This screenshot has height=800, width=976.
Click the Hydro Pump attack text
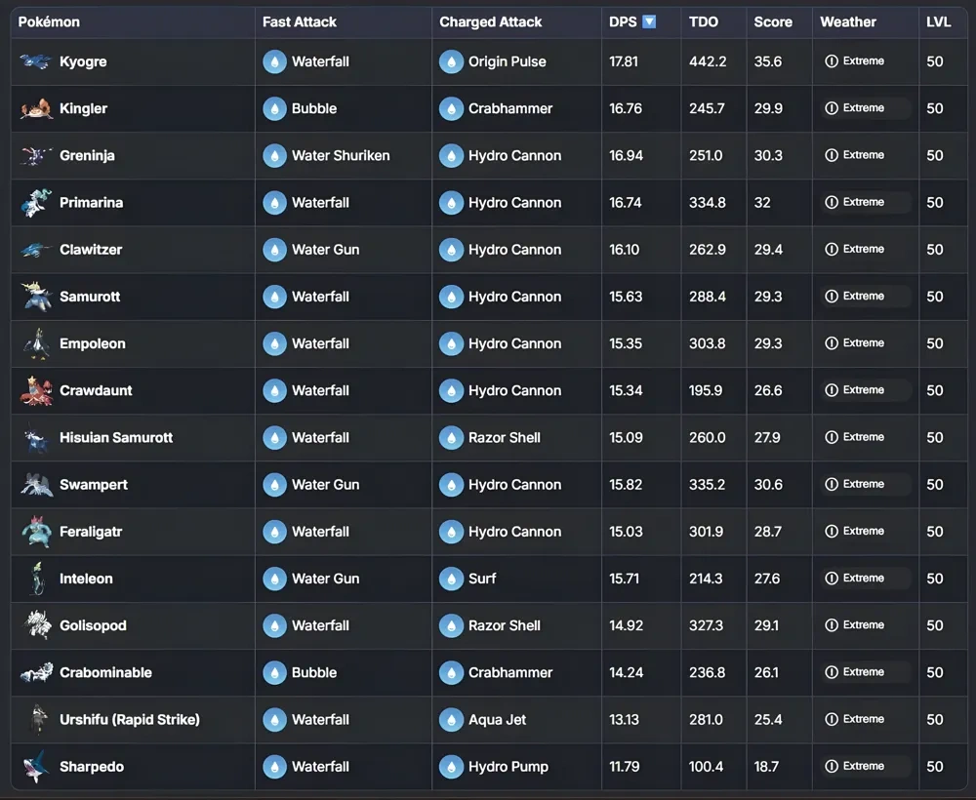[x=508, y=767]
